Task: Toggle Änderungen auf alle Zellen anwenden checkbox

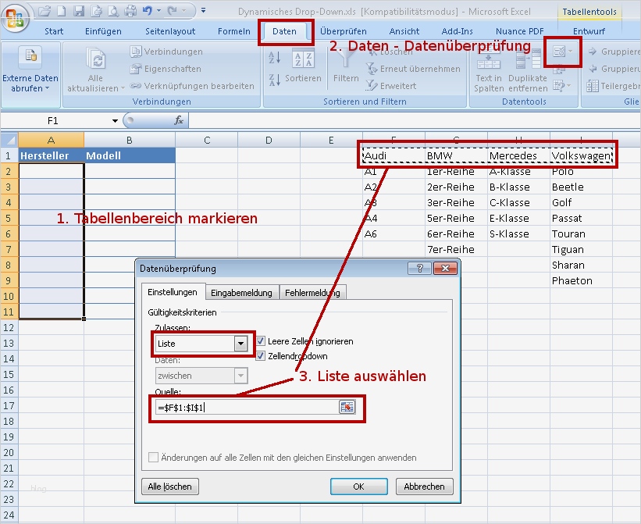Action: click(x=153, y=458)
